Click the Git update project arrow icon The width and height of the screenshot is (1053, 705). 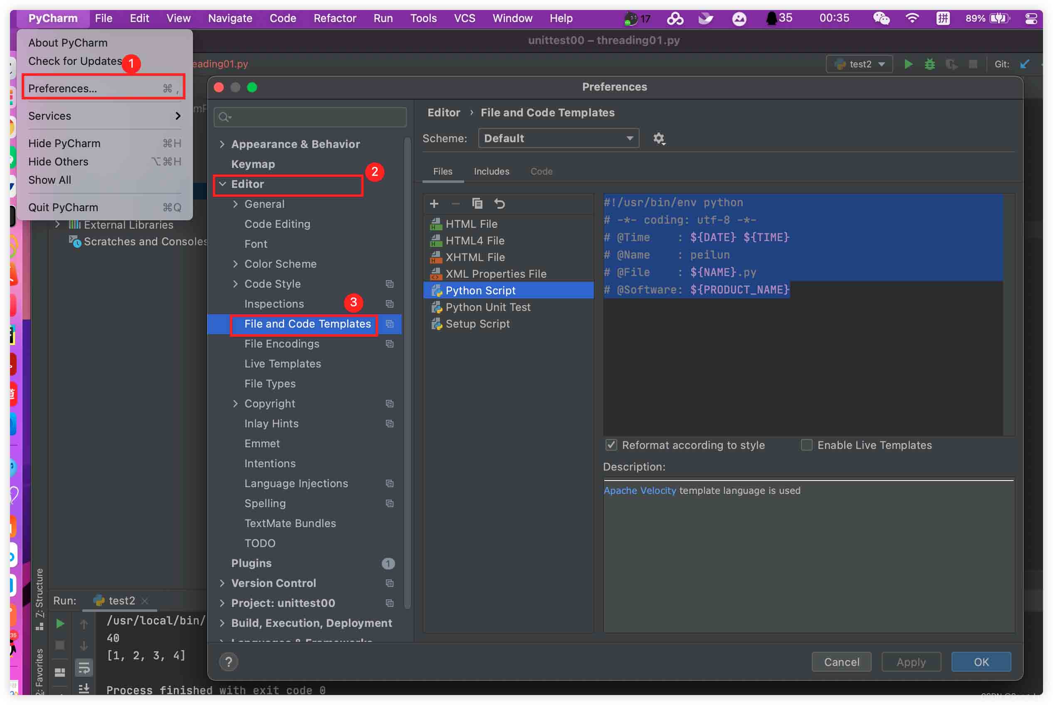point(1025,64)
